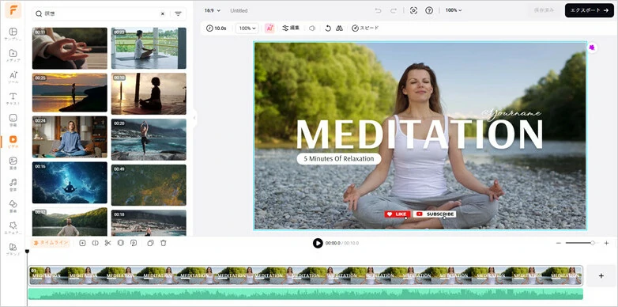The height and width of the screenshot is (307, 618).
Task: Open the Text panel in sidebar
Action: pos(13,99)
